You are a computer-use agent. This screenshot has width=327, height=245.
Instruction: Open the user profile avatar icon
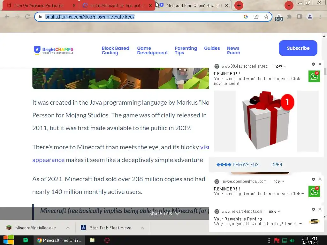tap(310, 17)
